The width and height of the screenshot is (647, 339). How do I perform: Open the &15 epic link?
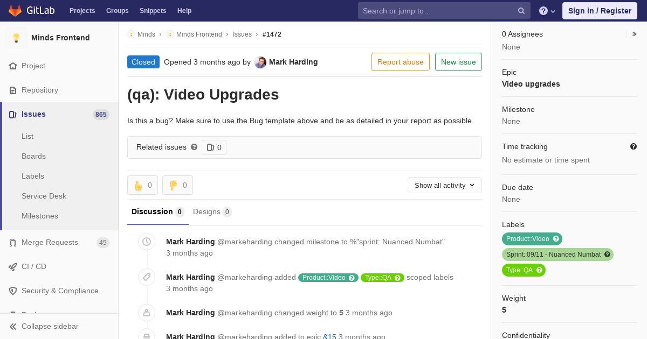(329, 337)
